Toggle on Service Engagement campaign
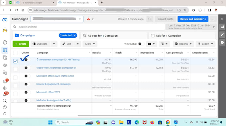The image size is (226, 126). pyautogui.click(x=27, y=84)
